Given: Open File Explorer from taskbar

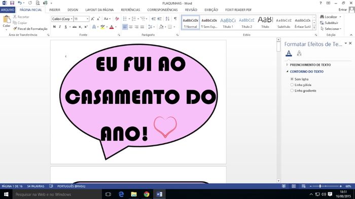Looking at the screenshot, I should [134, 194].
